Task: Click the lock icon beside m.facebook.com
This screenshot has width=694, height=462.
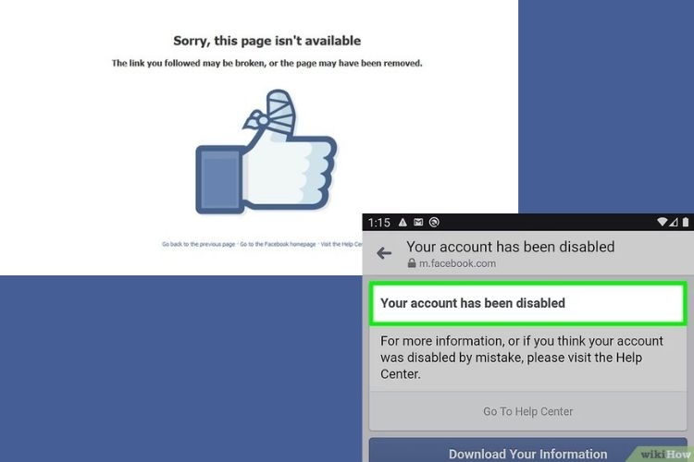Action: 412,263
